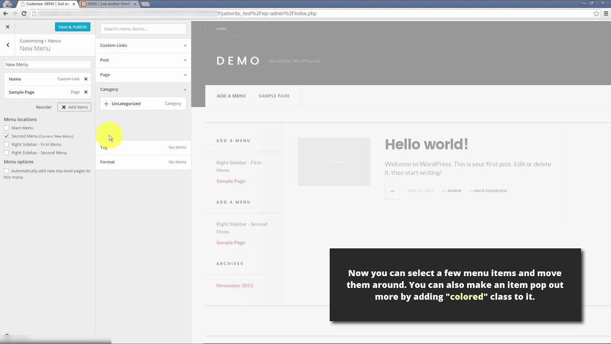Image resolution: width=611 pixels, height=344 pixels.
Task: Click the UNCATEGORIZED category link in post
Action: point(490,191)
